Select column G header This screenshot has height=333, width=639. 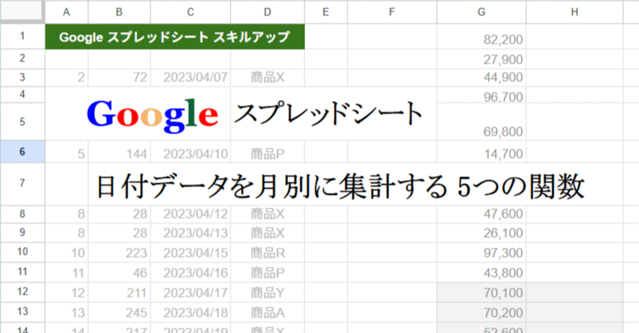click(481, 12)
